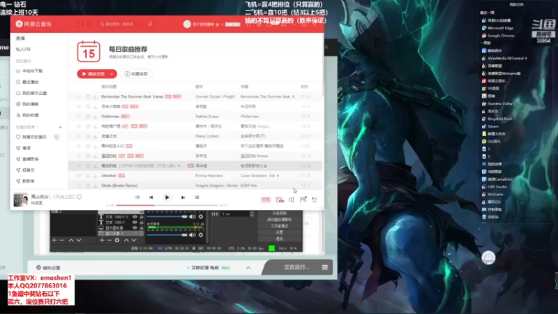558x314 pixels.
Task: Click the shuffle play mode icon
Action: pyautogui.click(x=137, y=197)
